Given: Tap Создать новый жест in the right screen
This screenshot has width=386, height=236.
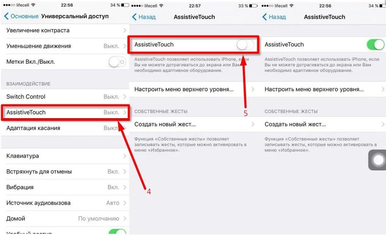Looking at the screenshot, I should (x=324, y=124).
